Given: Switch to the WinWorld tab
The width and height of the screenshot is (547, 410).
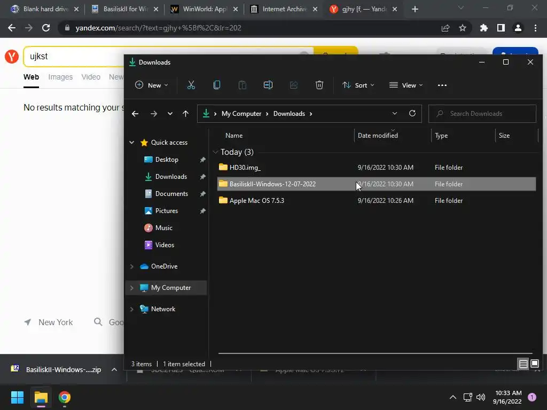Looking at the screenshot, I should coord(204,9).
